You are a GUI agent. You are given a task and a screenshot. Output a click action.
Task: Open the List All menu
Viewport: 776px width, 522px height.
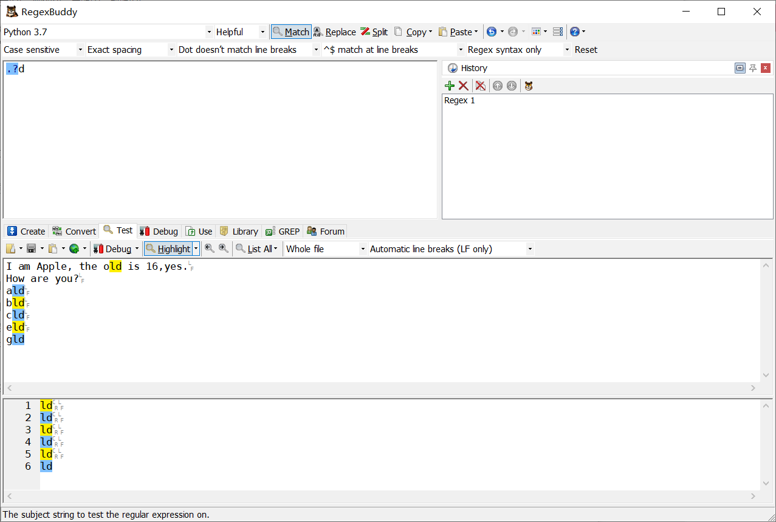(257, 249)
